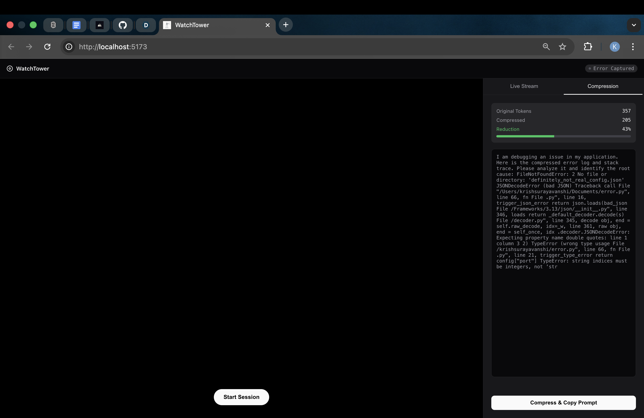This screenshot has height=418, width=644.
Task: View site information icon
Action: (x=69, y=47)
